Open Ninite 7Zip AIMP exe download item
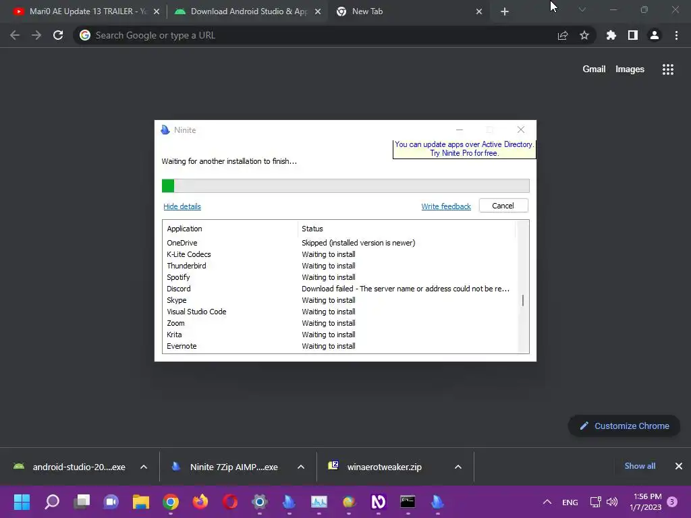The height and width of the screenshot is (518, 691). click(x=227, y=467)
